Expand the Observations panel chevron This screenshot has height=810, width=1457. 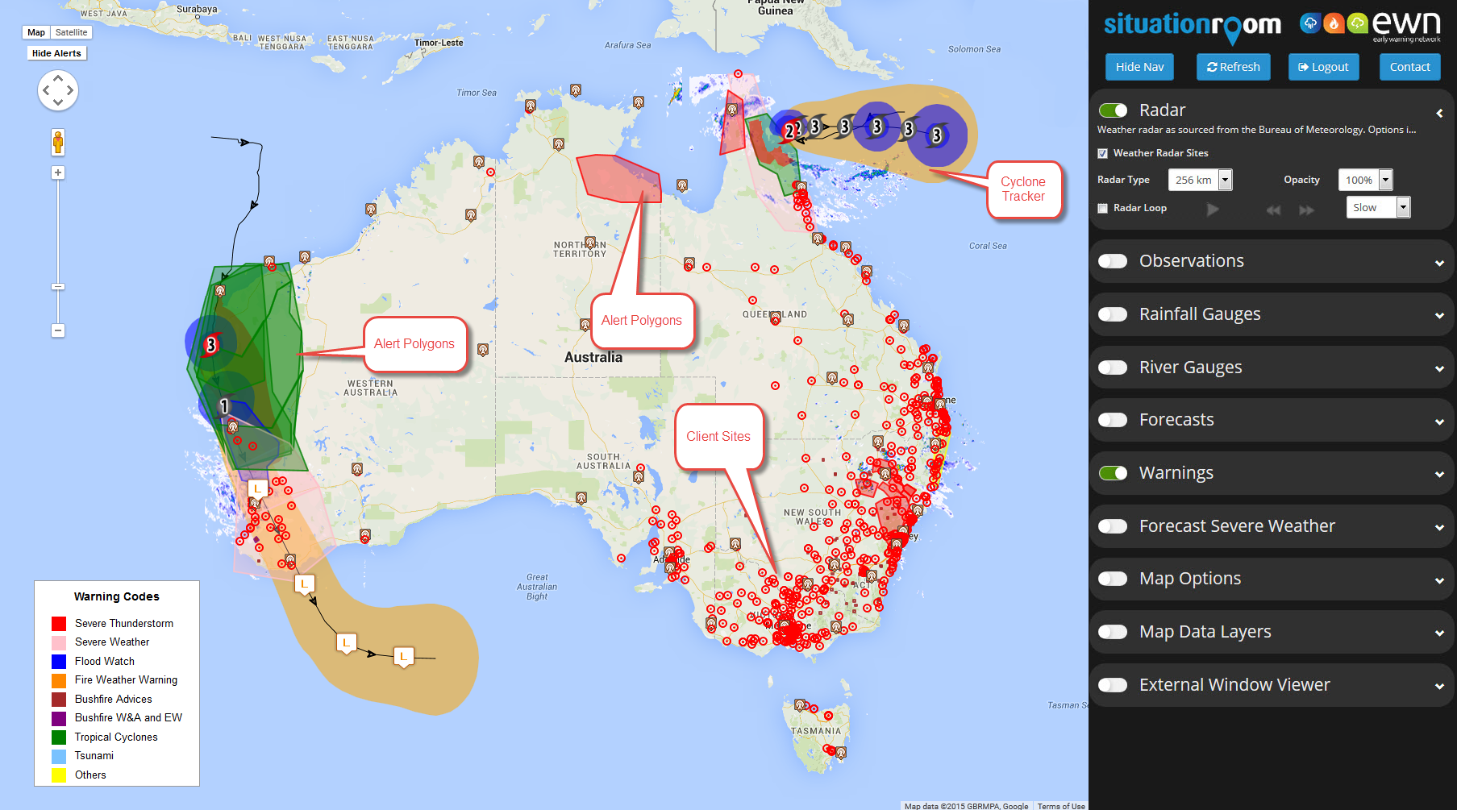1439,263
